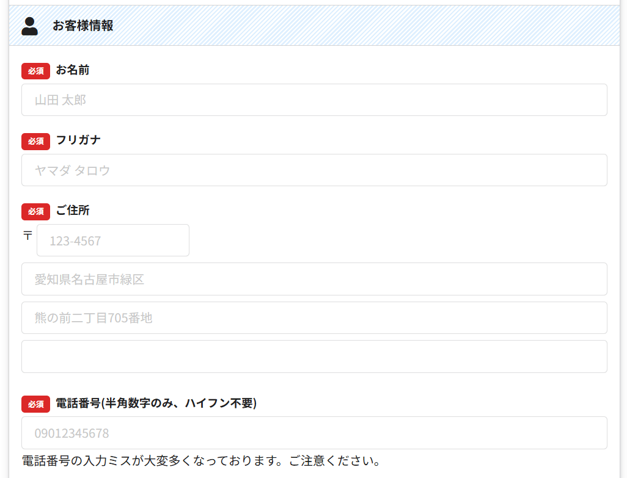This screenshot has height=478, width=627.
Task: Click the 必須 badge next to お名前
Action: tap(35, 71)
